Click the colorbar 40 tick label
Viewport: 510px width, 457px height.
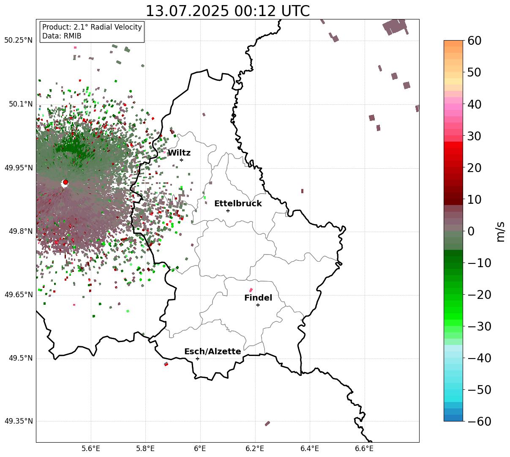474,104
